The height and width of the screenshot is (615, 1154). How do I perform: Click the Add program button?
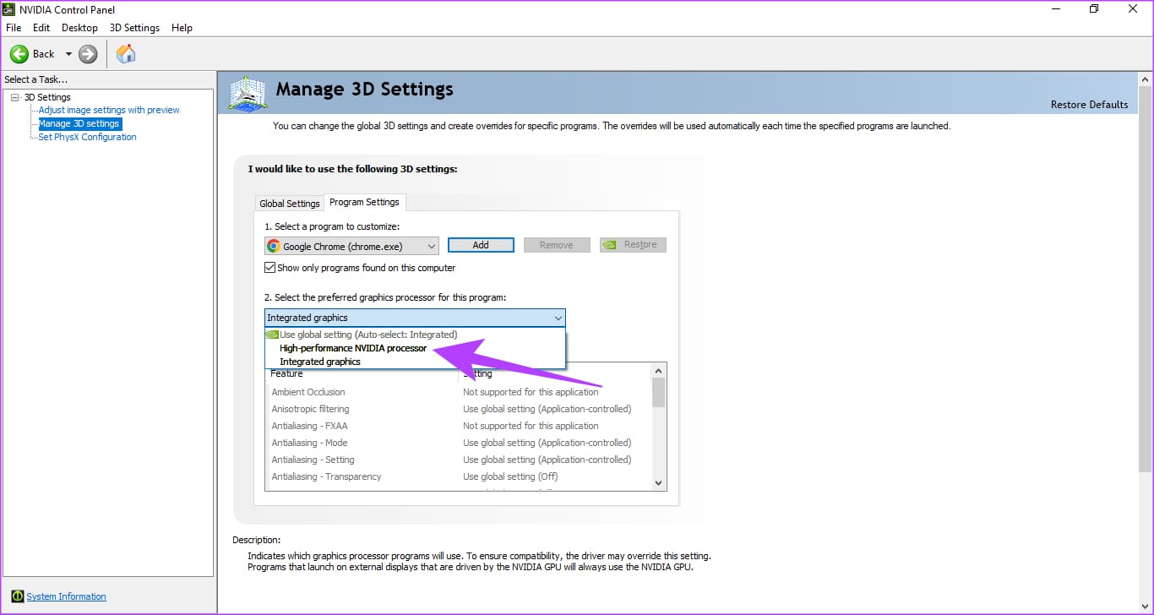point(481,245)
